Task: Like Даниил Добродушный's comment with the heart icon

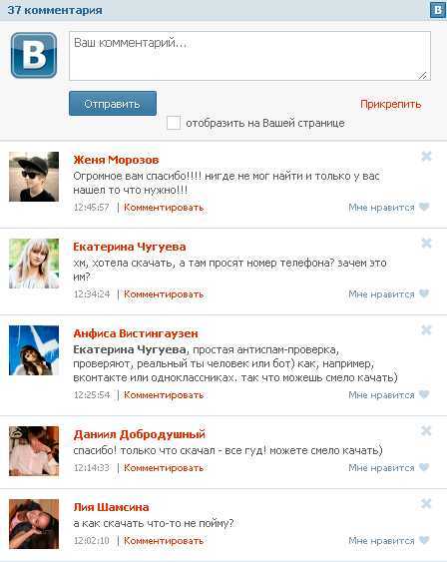Action: (x=424, y=467)
